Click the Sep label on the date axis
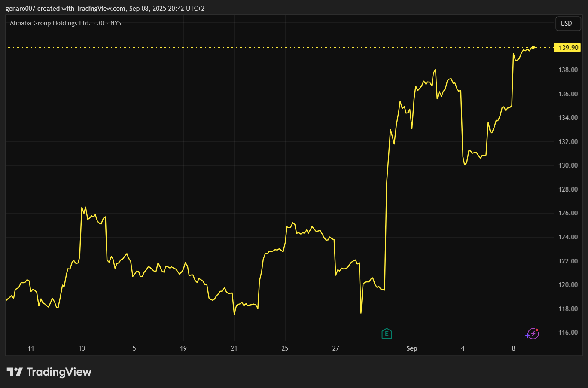This screenshot has height=388, width=588. tap(411, 348)
